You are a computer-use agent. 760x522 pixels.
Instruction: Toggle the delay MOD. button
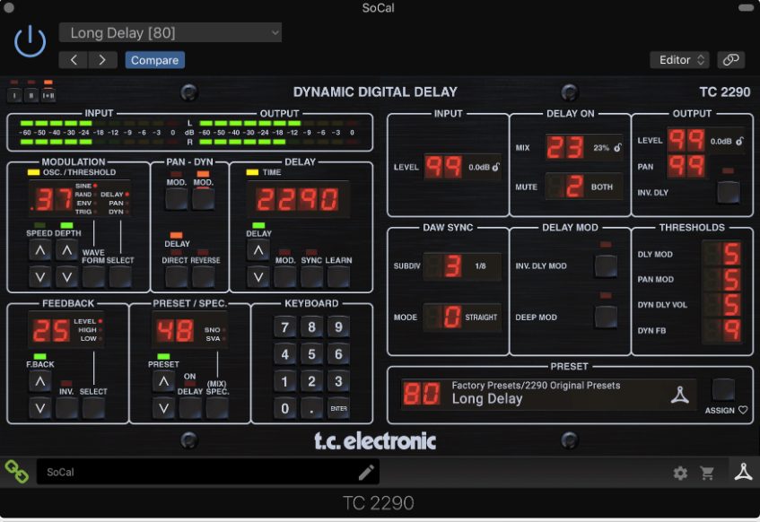coord(285,277)
